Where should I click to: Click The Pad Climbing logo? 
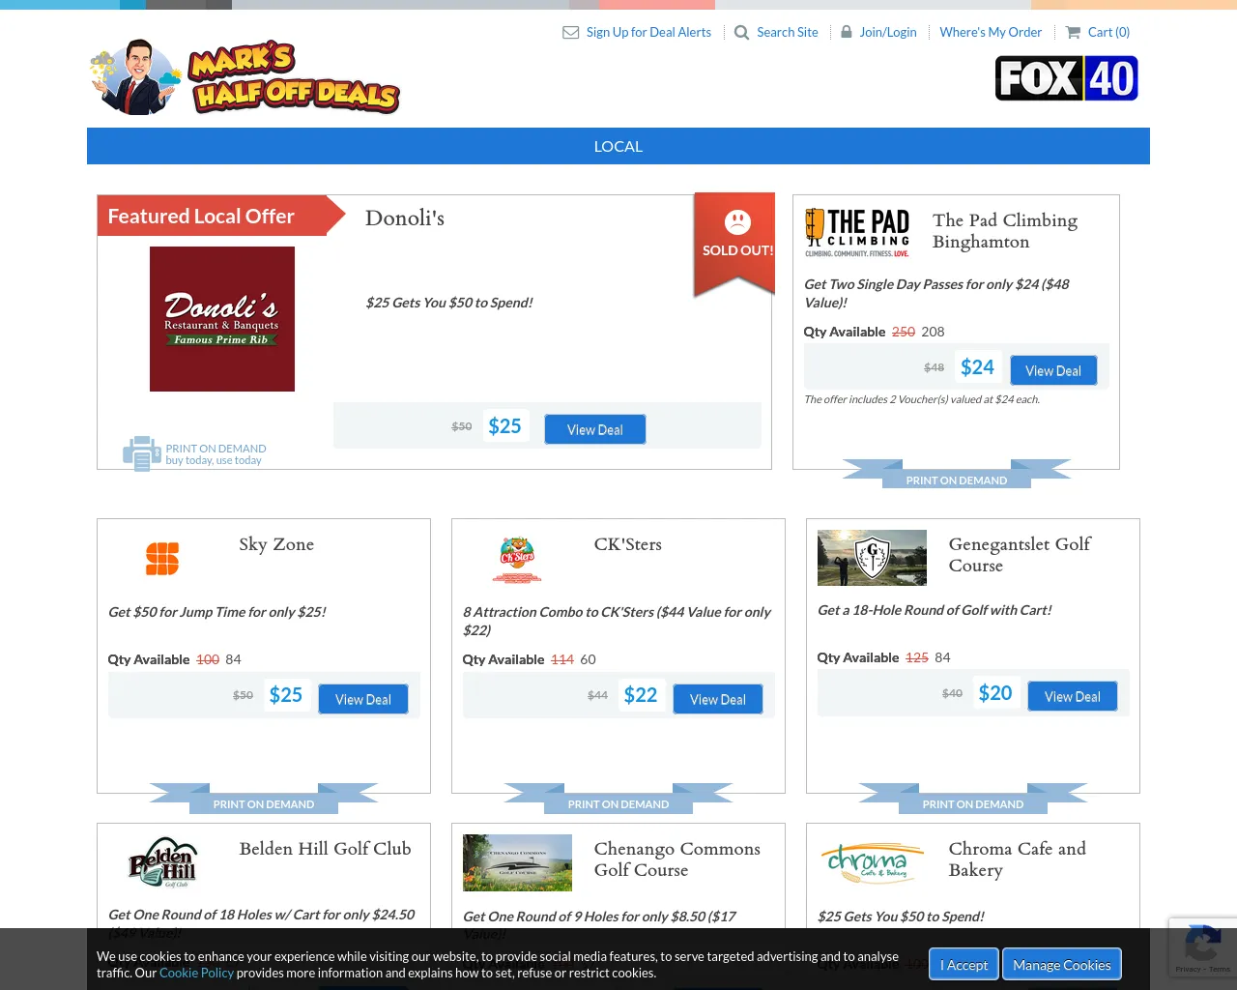857,233
